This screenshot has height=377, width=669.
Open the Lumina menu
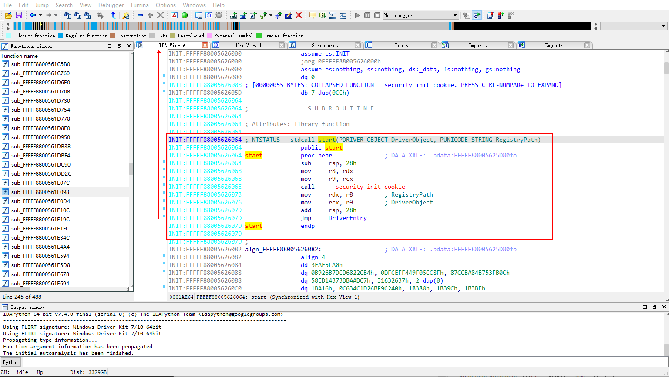click(x=140, y=5)
